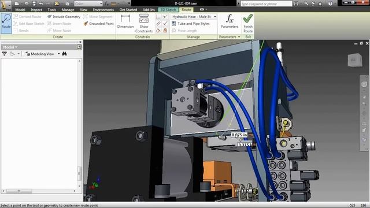Close the browser panel
Image resolution: width=370 pixels, height=208 pixels.
[80, 42]
